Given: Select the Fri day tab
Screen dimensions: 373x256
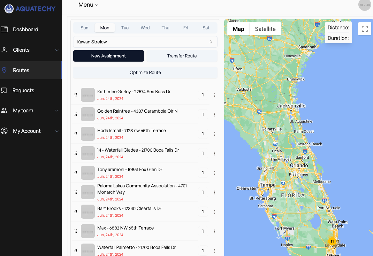Looking at the screenshot, I should (186, 28).
